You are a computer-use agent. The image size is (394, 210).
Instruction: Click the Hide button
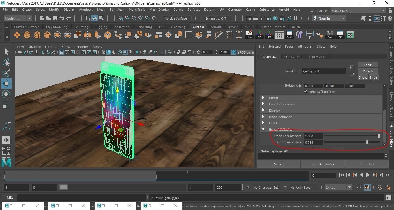[x=373, y=77]
